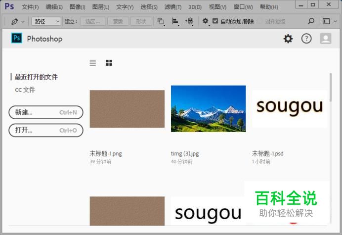Open the 文字(Y) menu
Image resolution: width=342 pixels, height=235 pixels.
click(125, 7)
